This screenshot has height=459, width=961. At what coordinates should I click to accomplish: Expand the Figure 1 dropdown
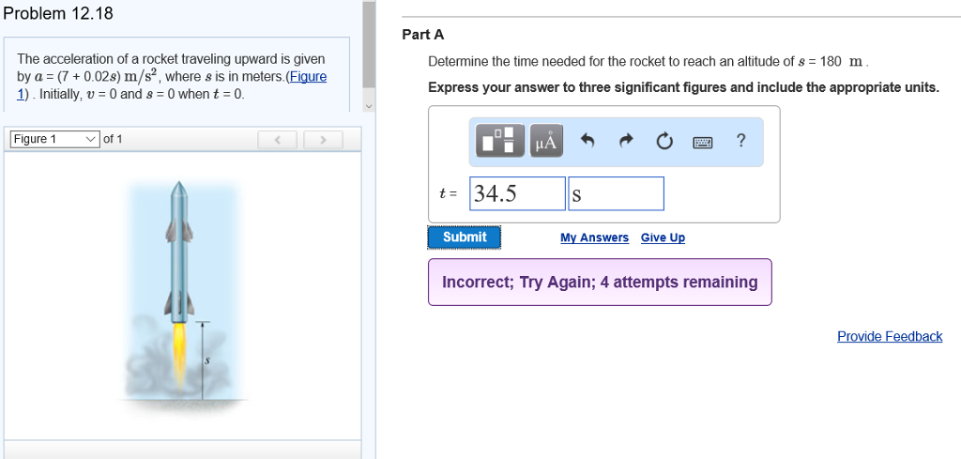[55, 139]
